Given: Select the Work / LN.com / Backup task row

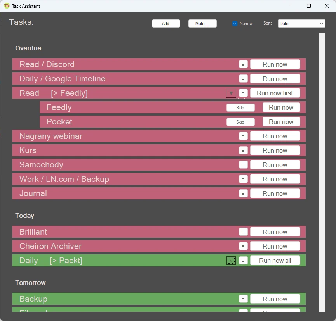Looking at the screenshot, I should pyautogui.click(x=117, y=179).
